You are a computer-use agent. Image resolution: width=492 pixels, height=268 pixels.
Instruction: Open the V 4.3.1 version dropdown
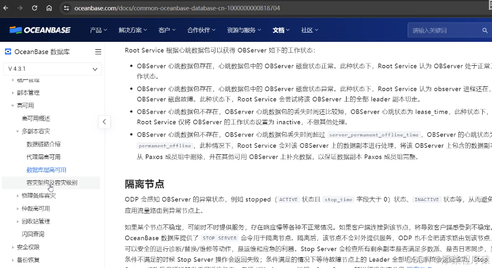click(x=52, y=69)
